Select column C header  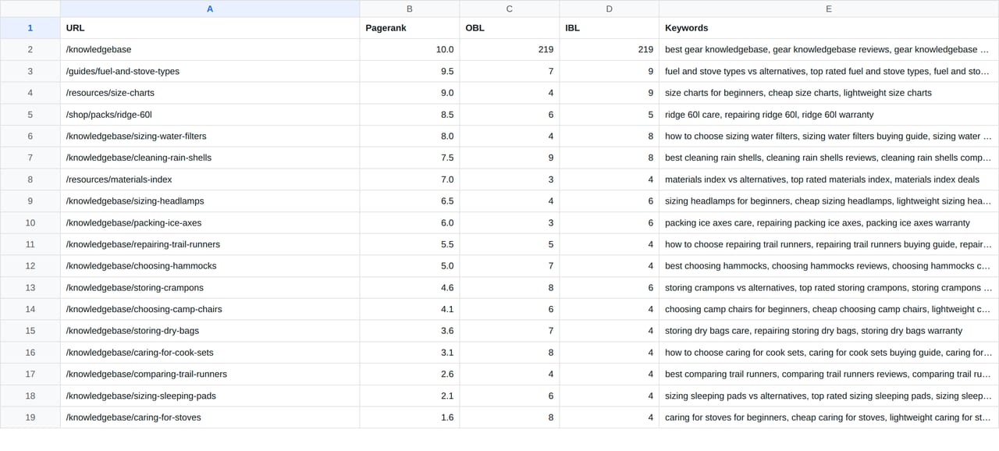510,9
